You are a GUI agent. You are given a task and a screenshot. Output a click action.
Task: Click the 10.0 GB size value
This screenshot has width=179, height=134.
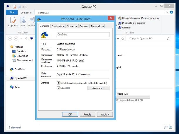tap(72, 55)
